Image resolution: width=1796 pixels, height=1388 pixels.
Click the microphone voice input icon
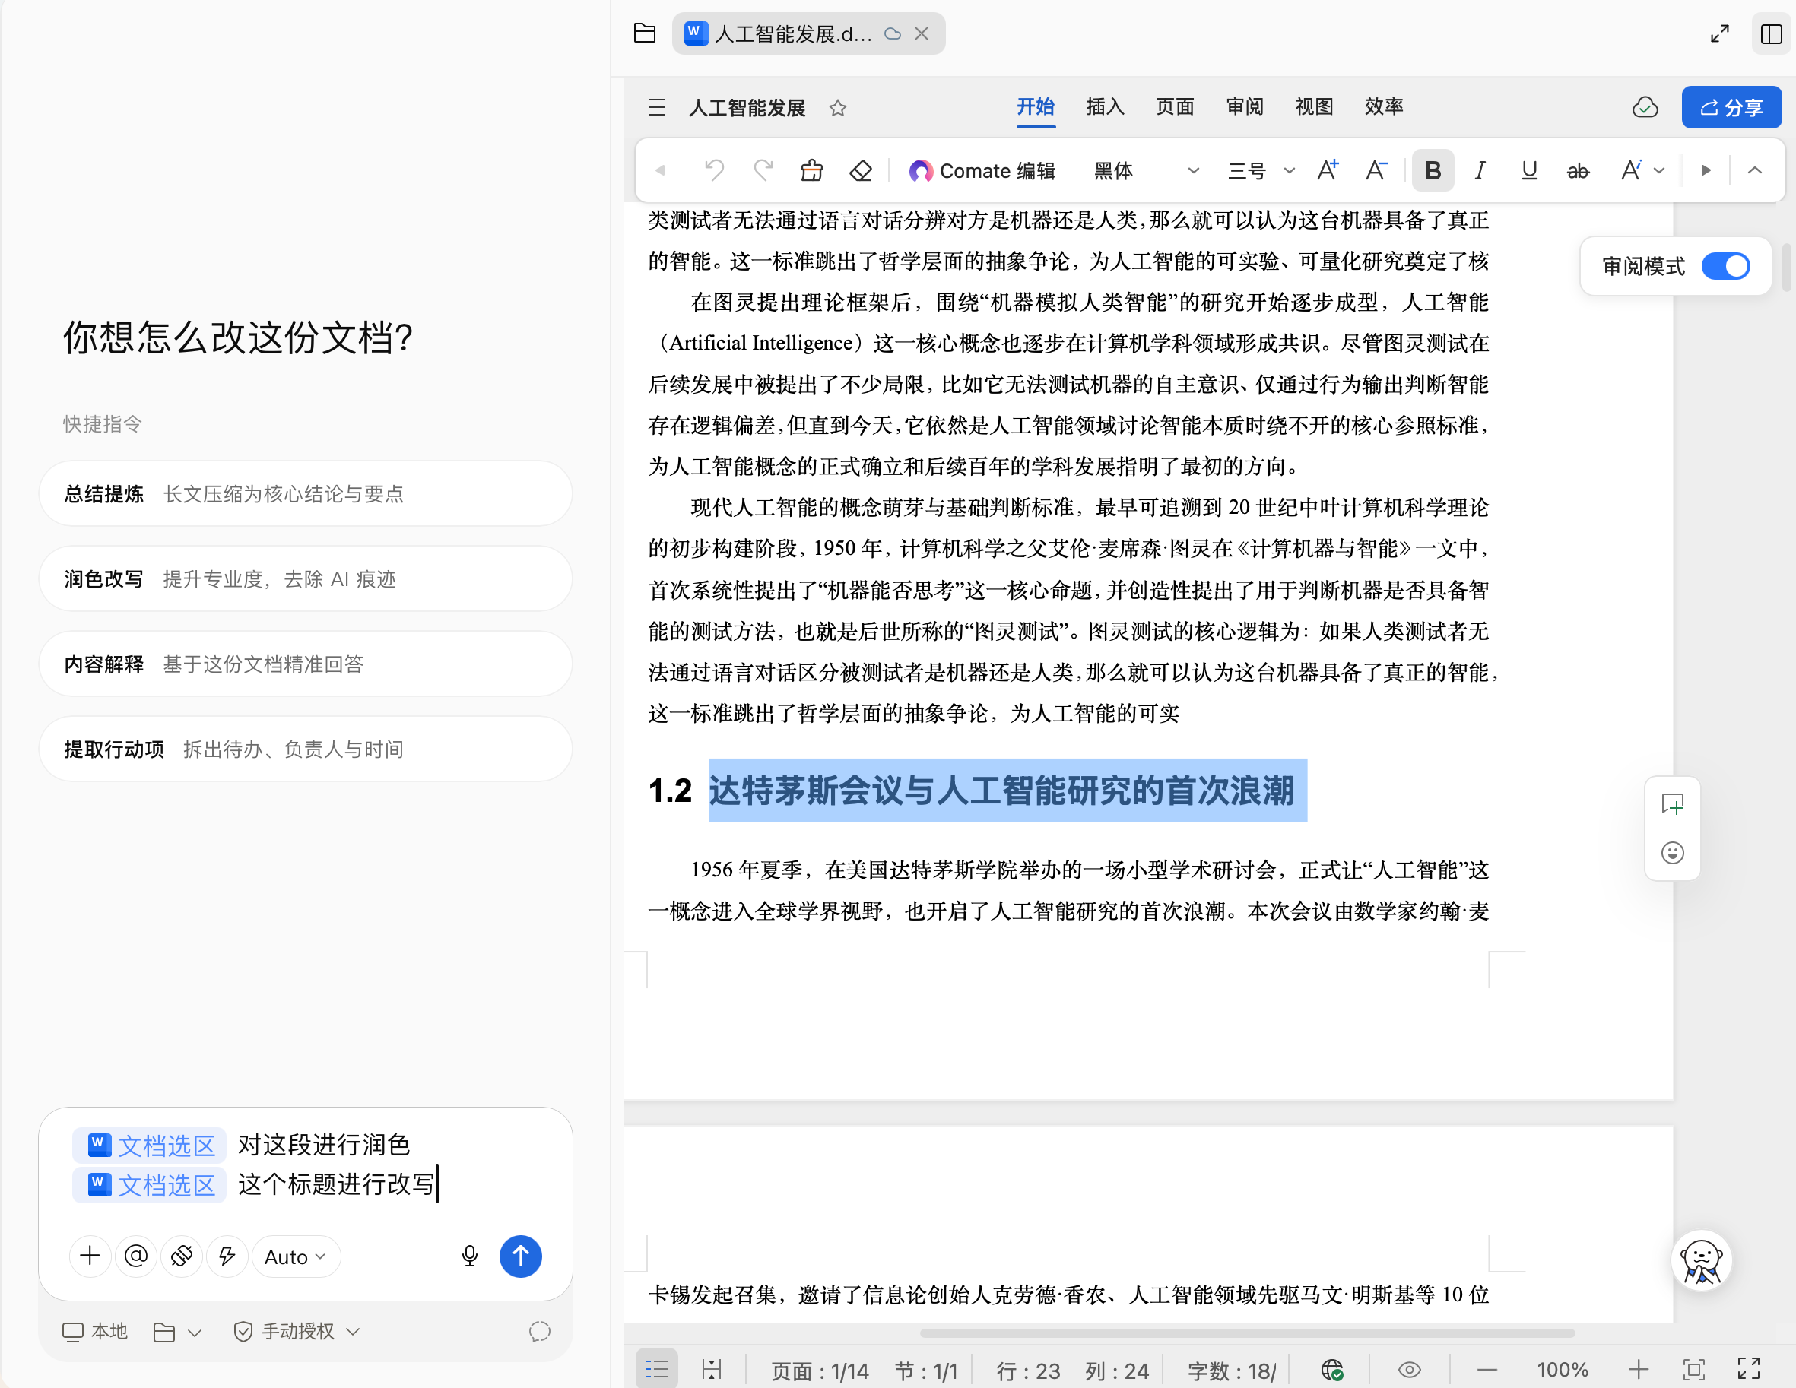click(470, 1256)
